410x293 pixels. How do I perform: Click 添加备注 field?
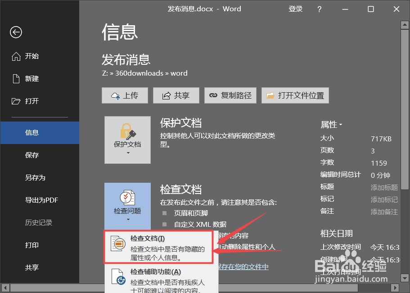(x=384, y=212)
